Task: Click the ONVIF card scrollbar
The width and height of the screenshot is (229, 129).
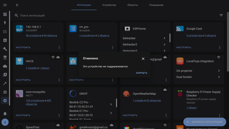Action: (116, 103)
